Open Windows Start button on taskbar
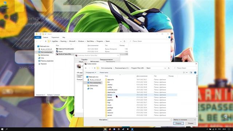Image resolution: width=233 pixels, height=131 pixels. point(2,129)
